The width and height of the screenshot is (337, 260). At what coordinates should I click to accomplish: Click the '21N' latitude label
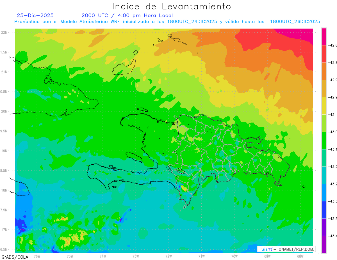[4, 72]
